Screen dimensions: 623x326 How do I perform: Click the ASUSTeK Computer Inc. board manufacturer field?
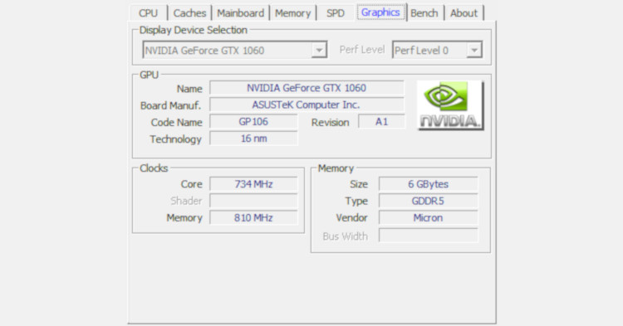coord(307,105)
